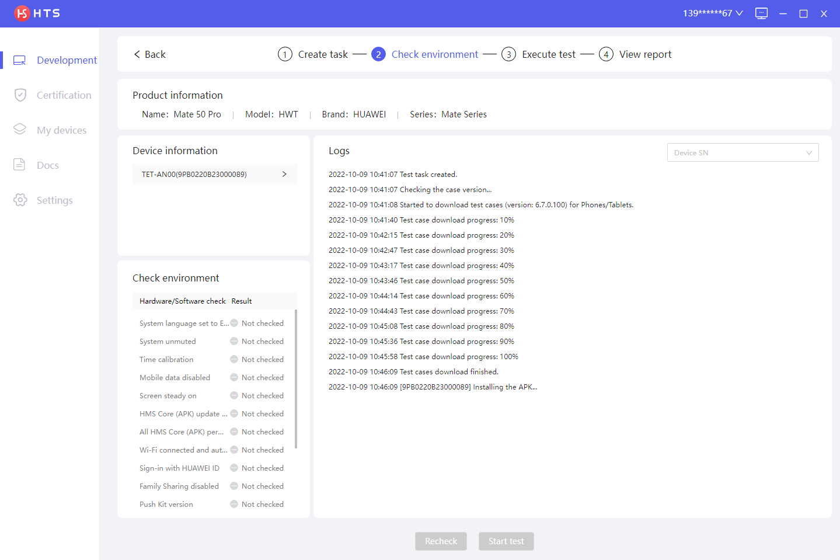Click step 2 circle icon
The height and width of the screenshot is (560, 840).
pos(378,54)
